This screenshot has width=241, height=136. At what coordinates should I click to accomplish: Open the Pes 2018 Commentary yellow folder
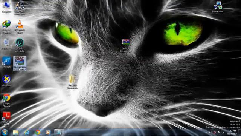tap(72, 82)
